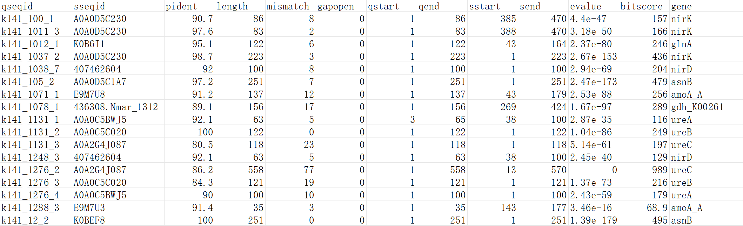Click the 436308.Nmar_1312 cell
This screenshot has width=743, height=226.
[118, 107]
